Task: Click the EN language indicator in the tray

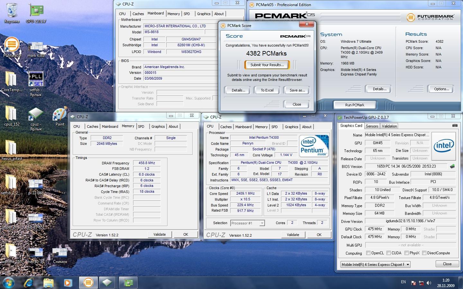Action: [403, 282]
